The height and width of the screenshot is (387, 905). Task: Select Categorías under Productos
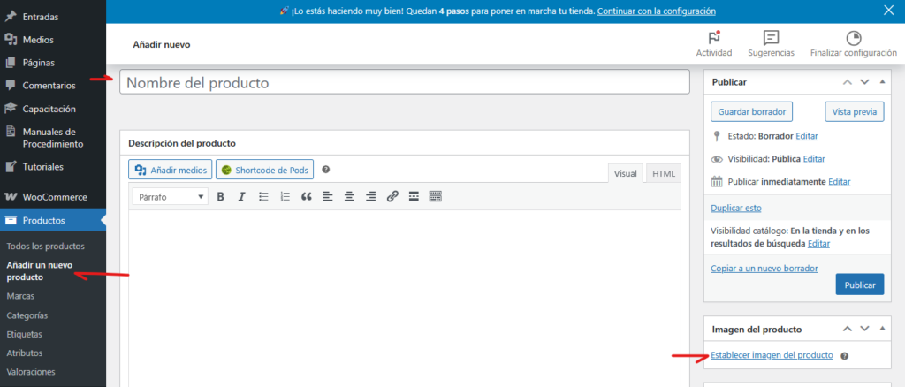(27, 315)
